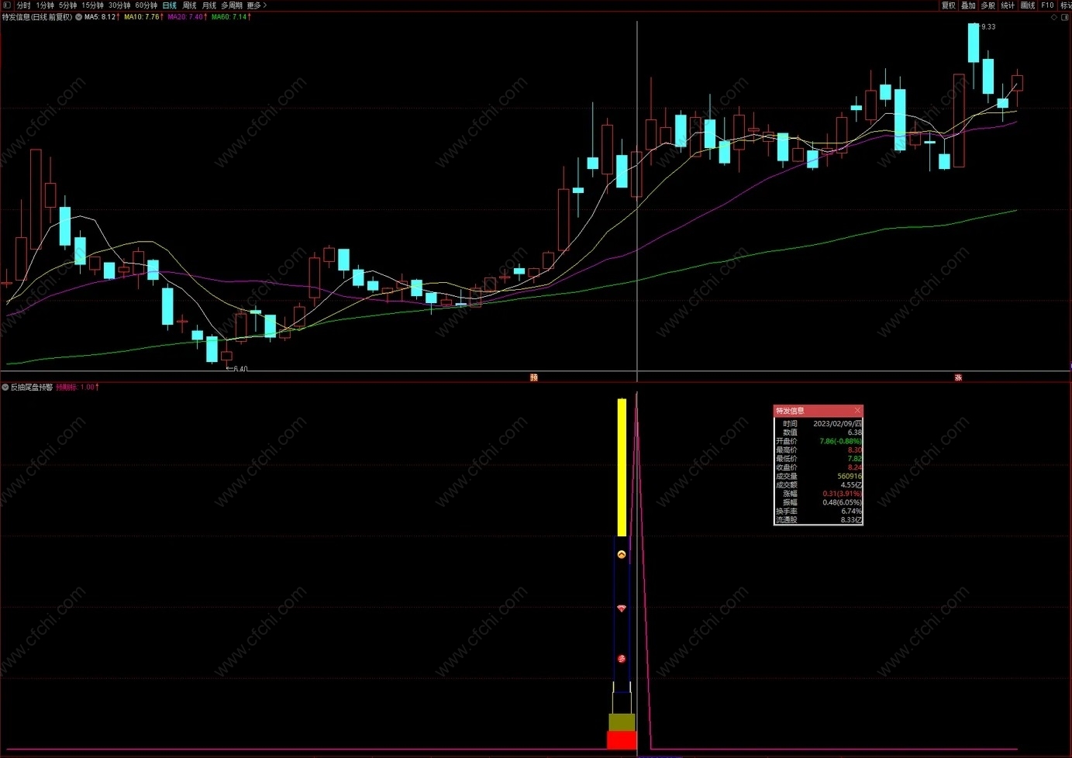The width and height of the screenshot is (1072, 758).
Task: Click the 最高价 8.30 value
Action: [854, 450]
